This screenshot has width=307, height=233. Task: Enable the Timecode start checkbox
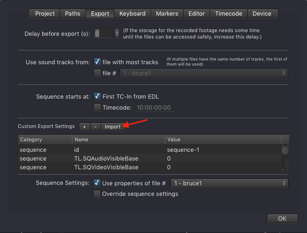[97, 107]
